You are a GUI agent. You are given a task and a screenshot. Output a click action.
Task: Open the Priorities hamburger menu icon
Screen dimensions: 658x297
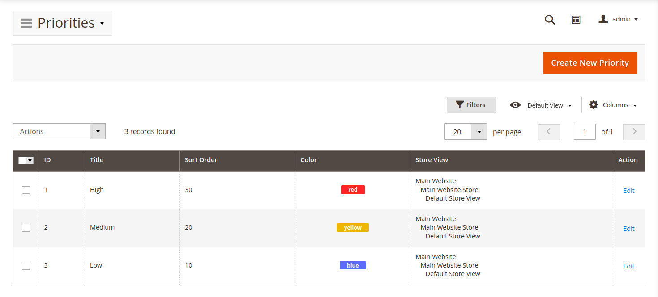[x=26, y=23]
